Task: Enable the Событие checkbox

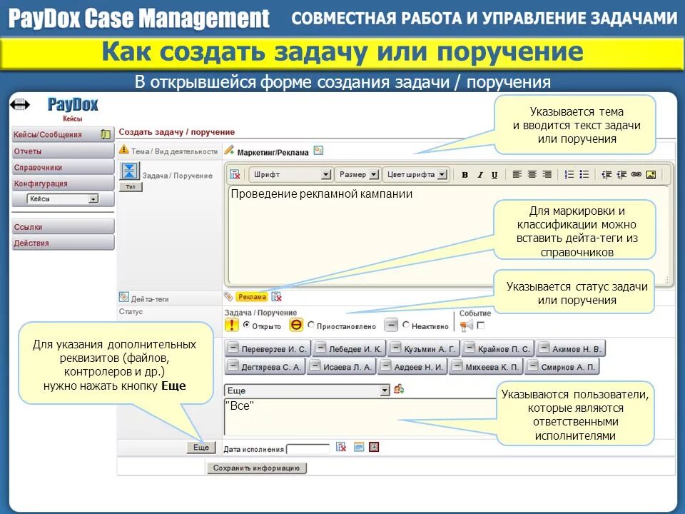Action: 481,326
